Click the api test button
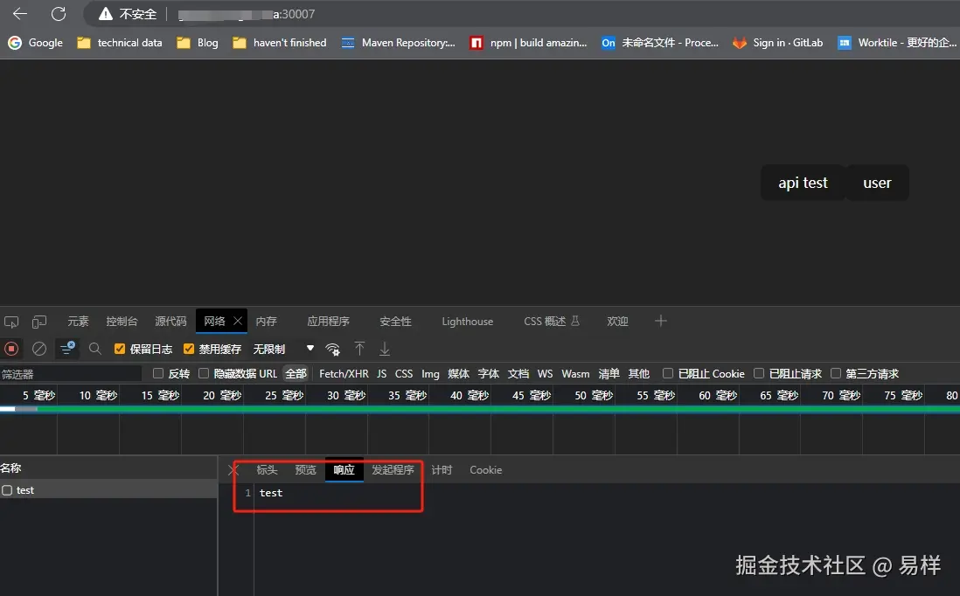 803,183
